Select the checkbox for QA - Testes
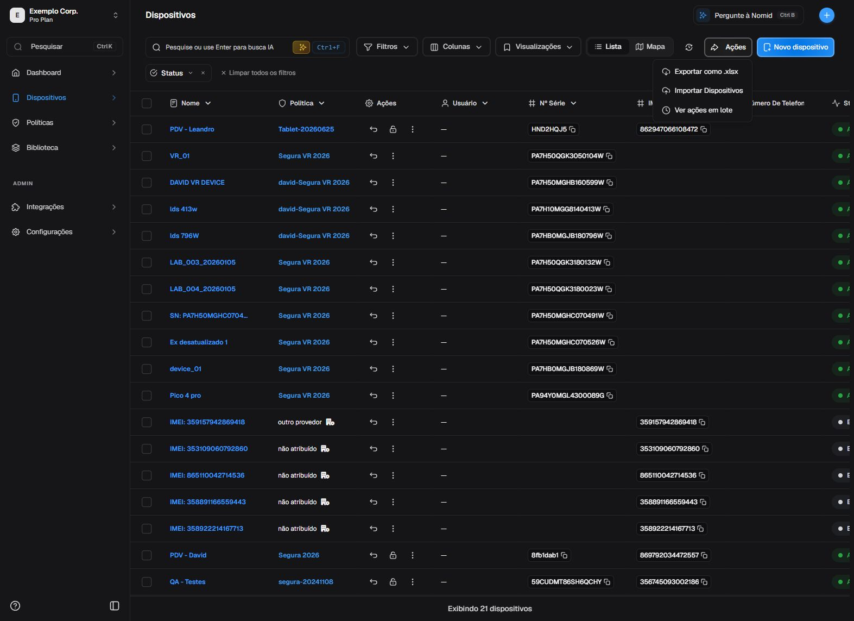The image size is (854, 621). [x=147, y=582]
